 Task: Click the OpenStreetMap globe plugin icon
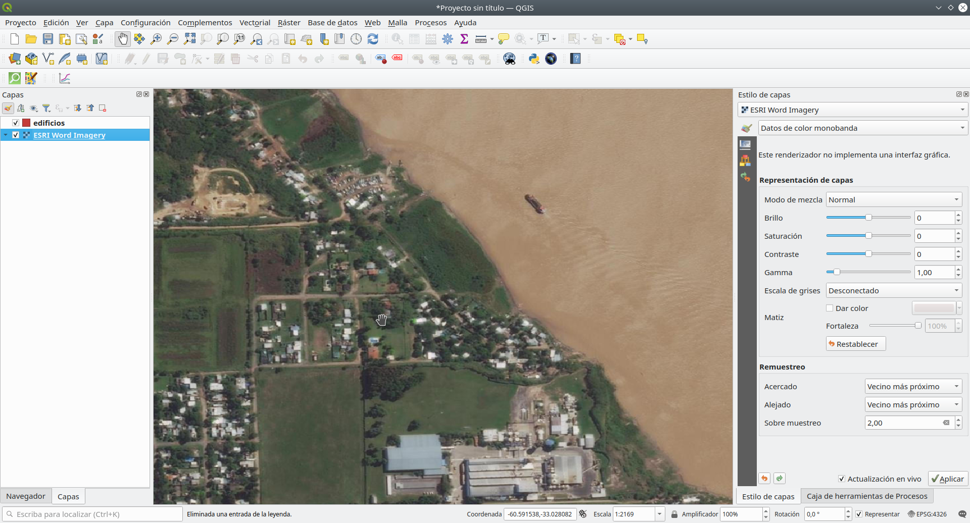pos(551,59)
